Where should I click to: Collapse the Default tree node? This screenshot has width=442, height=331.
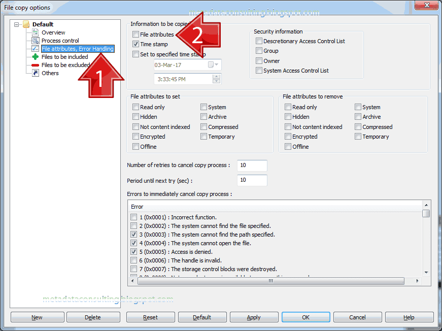point(17,24)
